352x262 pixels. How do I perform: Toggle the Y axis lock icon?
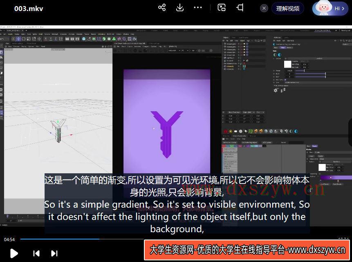point(51,38)
